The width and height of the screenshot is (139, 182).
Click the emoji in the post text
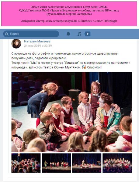pyautogui.click(x=84, y=67)
